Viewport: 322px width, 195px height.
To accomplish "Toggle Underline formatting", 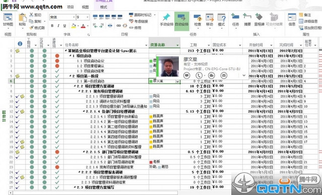I will pyautogui.click(x=65, y=26).
